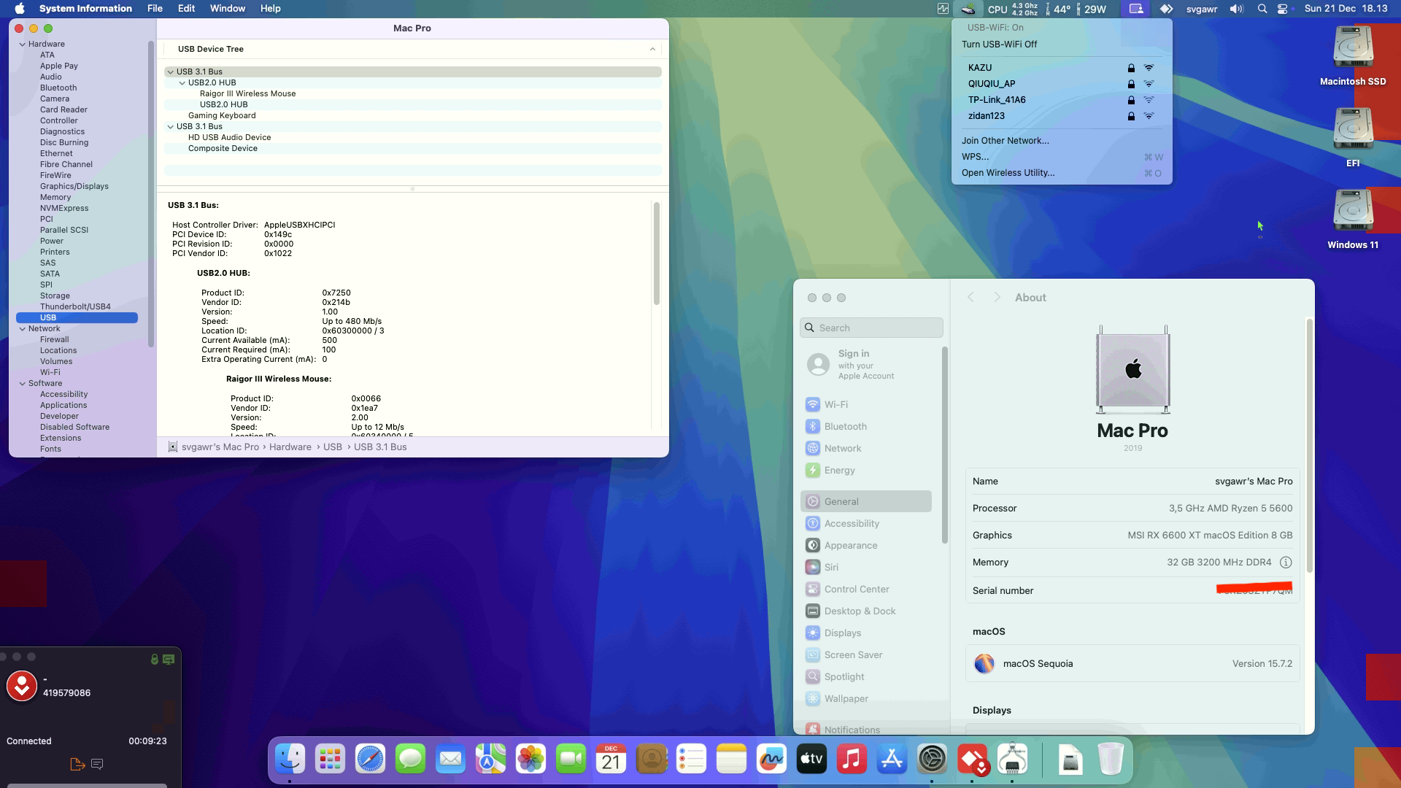Collapse Network section in sidebar

pyautogui.click(x=22, y=328)
